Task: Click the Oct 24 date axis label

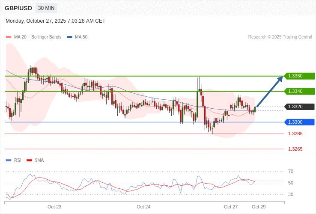Action: [x=143, y=207]
